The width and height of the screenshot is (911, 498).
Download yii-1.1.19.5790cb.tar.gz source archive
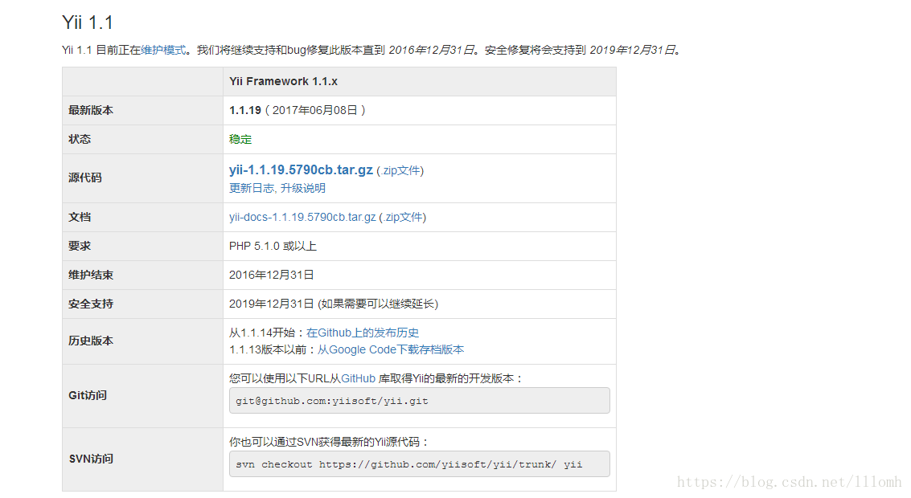(301, 169)
